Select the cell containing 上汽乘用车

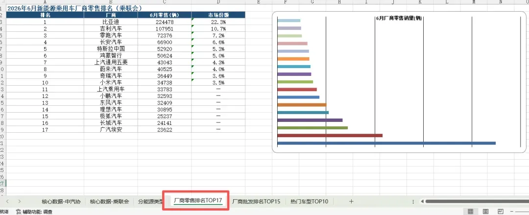coord(111,89)
